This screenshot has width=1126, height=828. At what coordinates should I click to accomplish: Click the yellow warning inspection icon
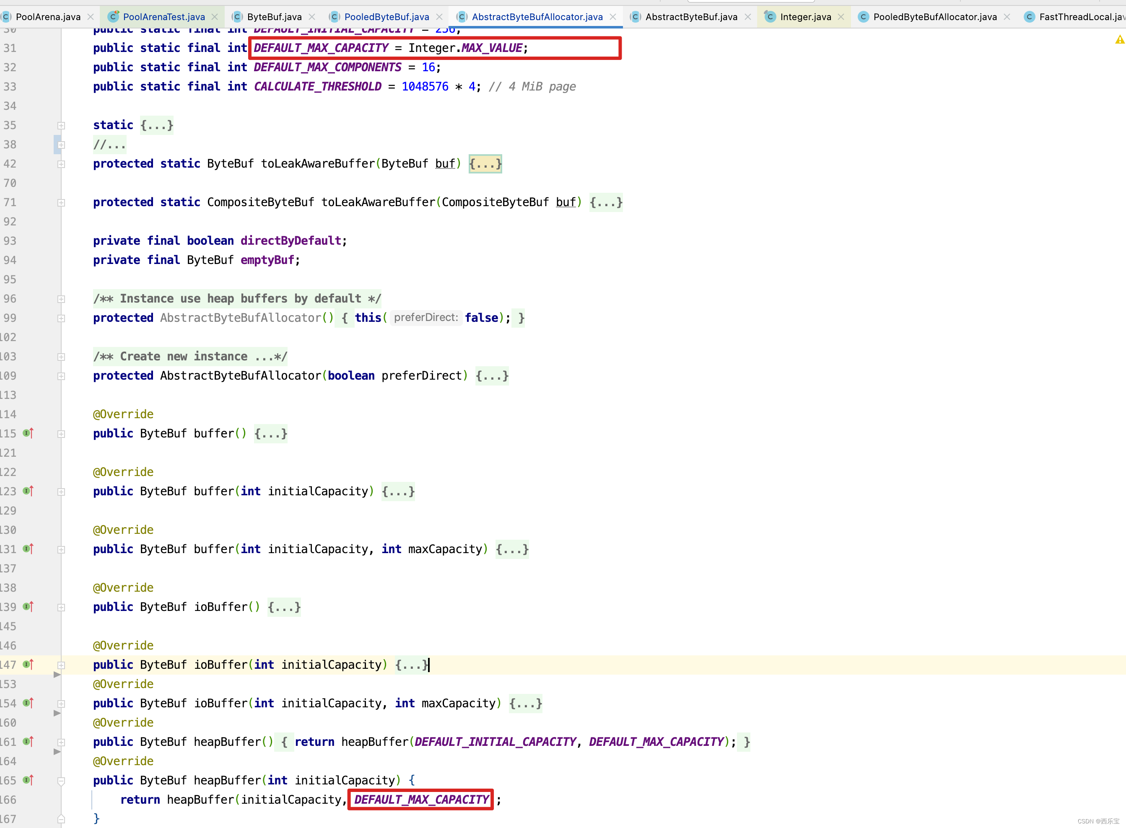point(1119,39)
